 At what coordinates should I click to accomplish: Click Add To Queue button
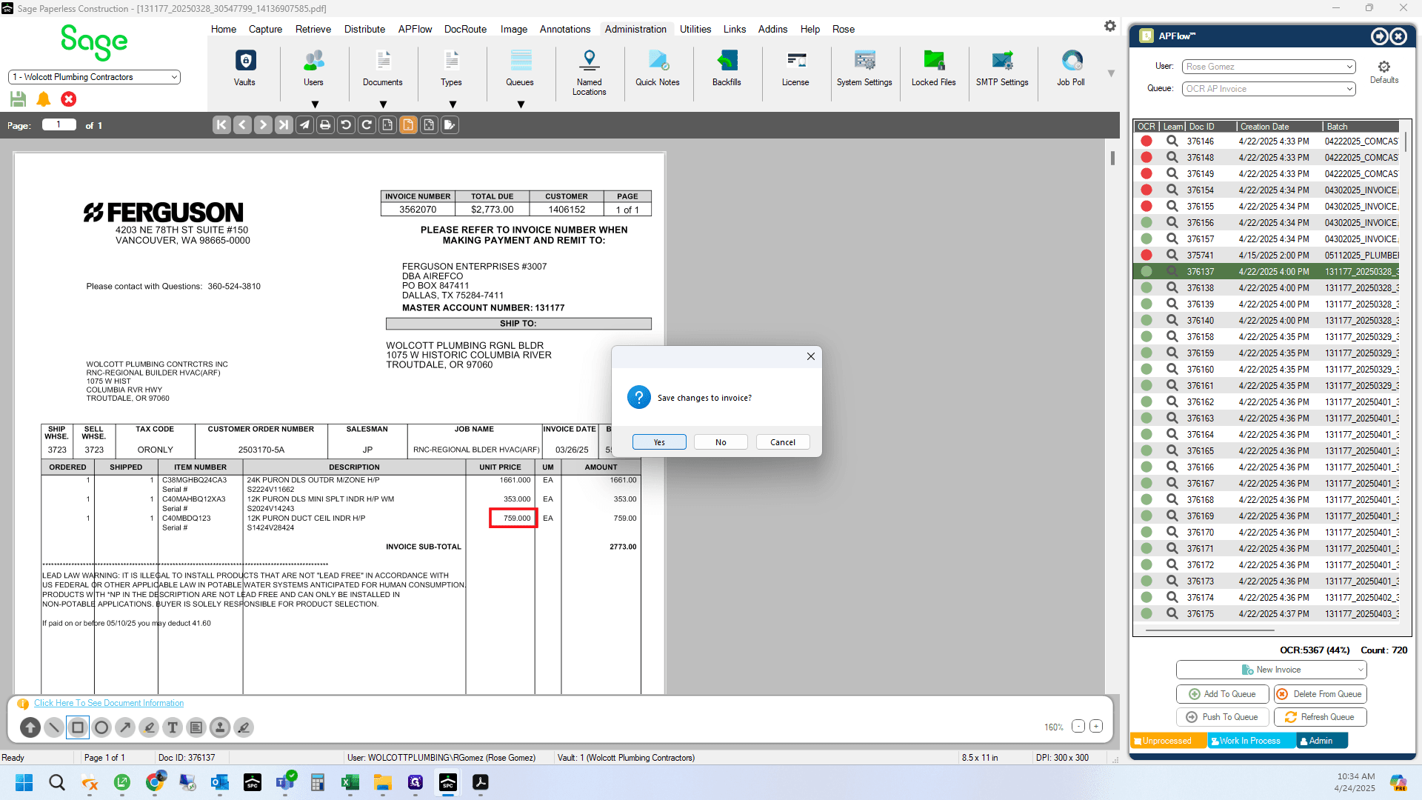1222,694
